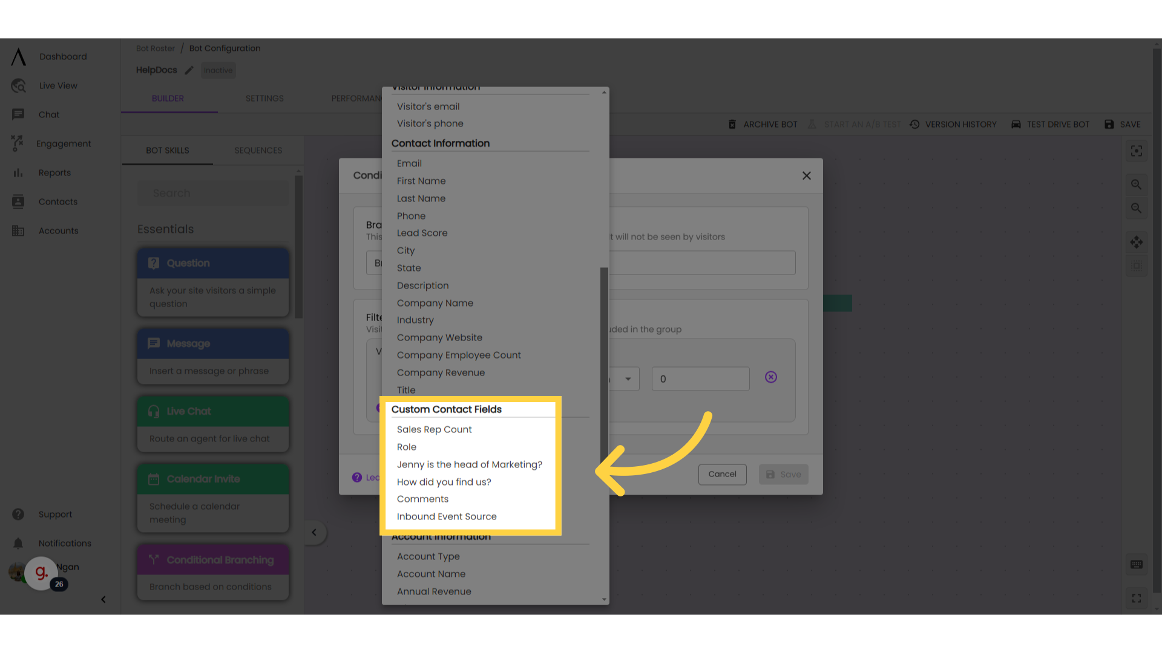Select Inbound Event Source field
Screen dimensions: 1162x653
(x=447, y=517)
